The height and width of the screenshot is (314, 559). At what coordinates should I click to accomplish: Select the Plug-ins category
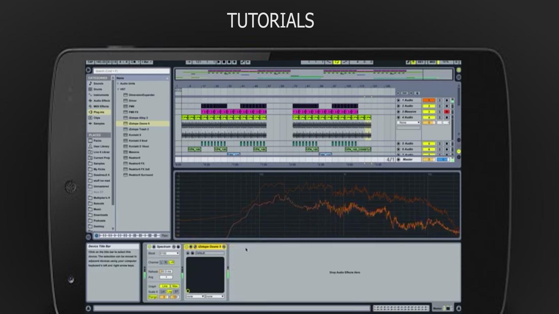click(x=99, y=112)
